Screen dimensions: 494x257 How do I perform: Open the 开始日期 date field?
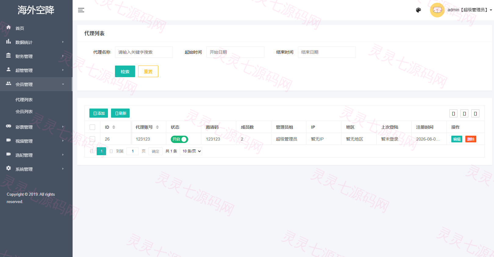(x=235, y=52)
